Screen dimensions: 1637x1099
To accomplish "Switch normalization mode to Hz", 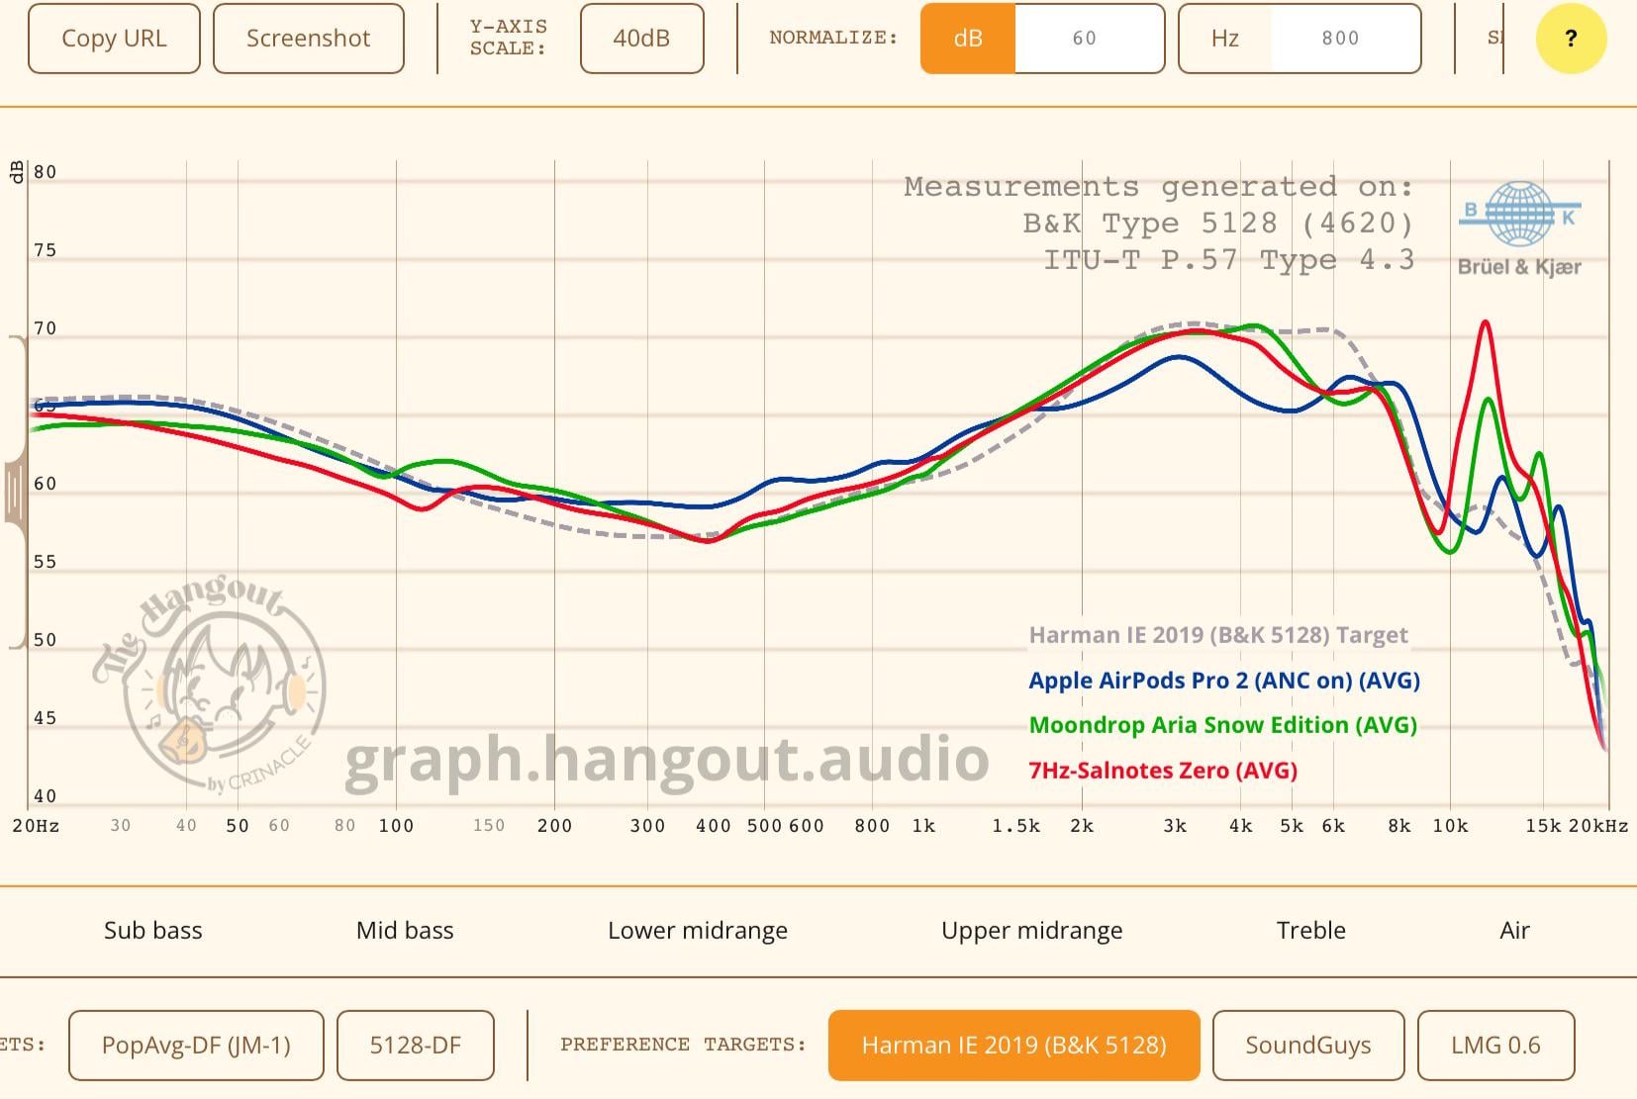I will (x=1226, y=39).
